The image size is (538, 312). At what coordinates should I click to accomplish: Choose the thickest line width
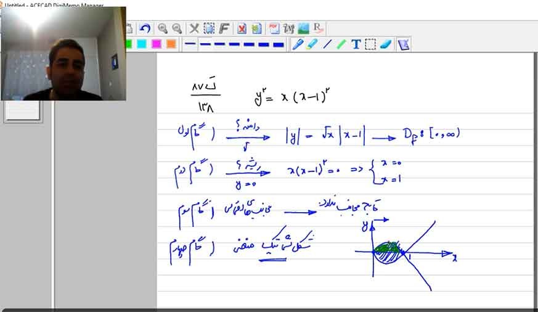279,44
